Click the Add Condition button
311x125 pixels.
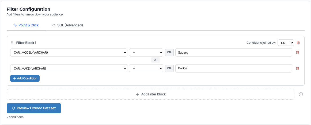point(25,78)
